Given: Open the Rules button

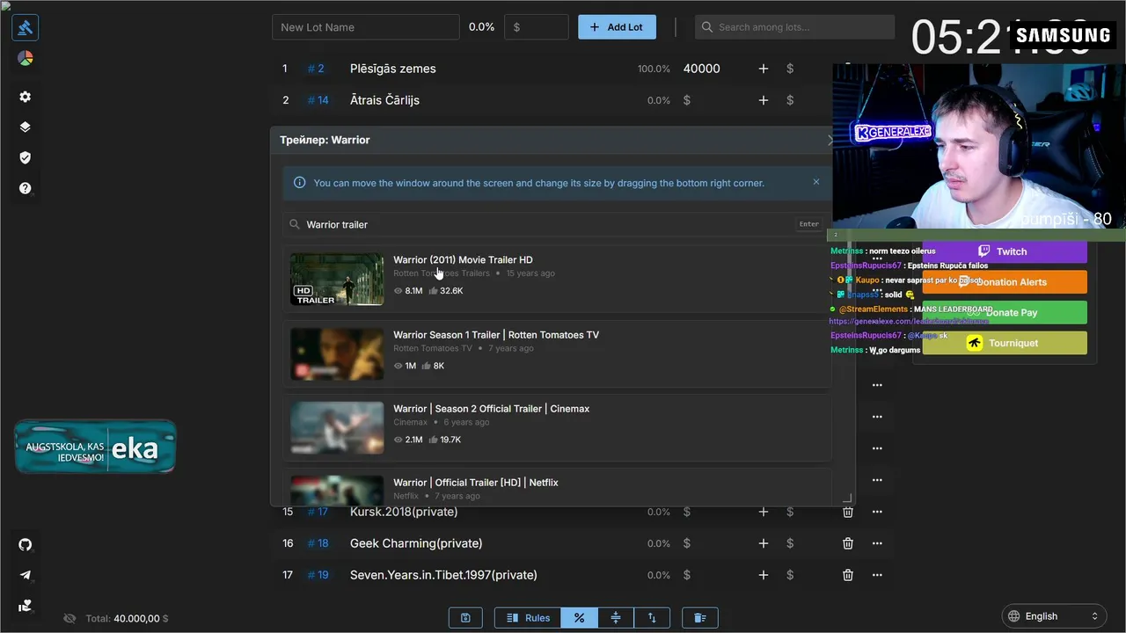Looking at the screenshot, I should tap(528, 618).
